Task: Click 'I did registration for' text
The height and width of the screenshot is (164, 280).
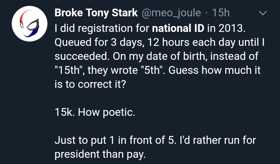Action: pos(102,28)
